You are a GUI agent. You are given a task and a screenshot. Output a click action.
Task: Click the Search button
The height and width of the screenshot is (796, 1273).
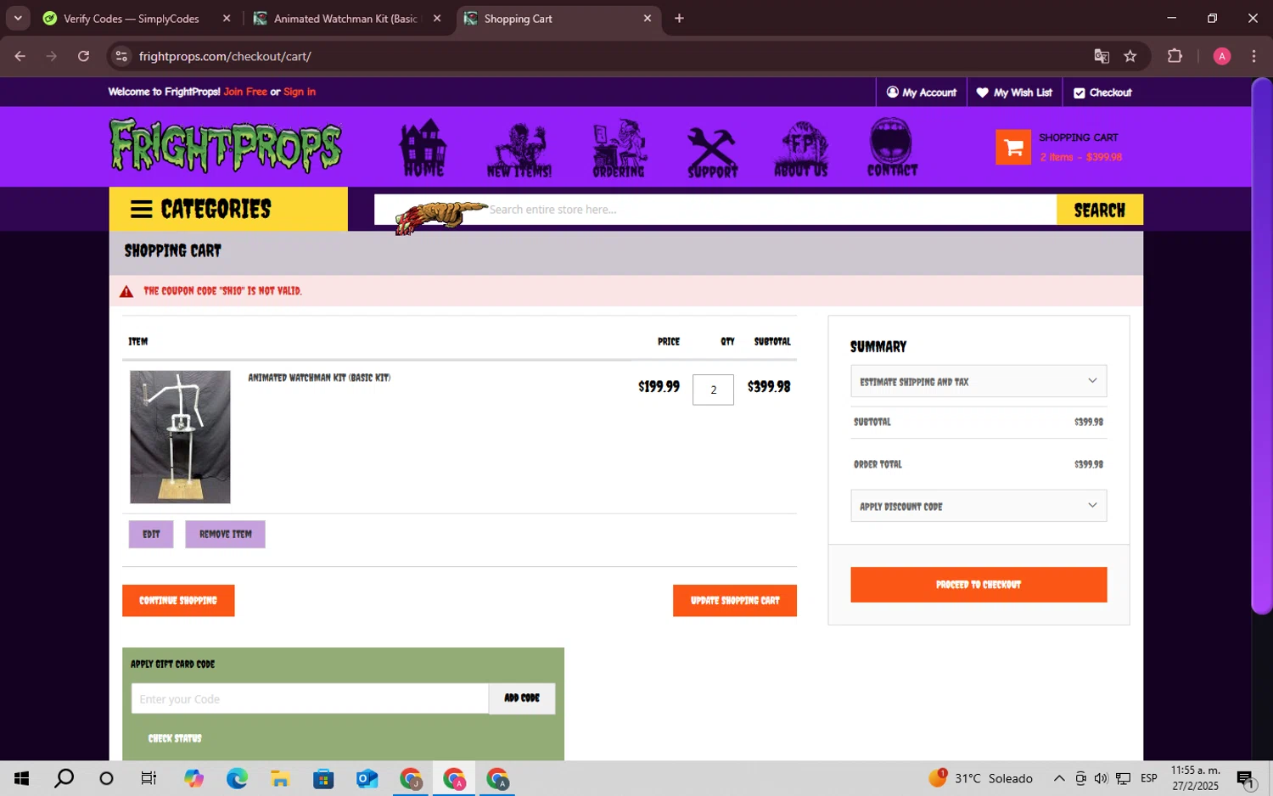1099,210
